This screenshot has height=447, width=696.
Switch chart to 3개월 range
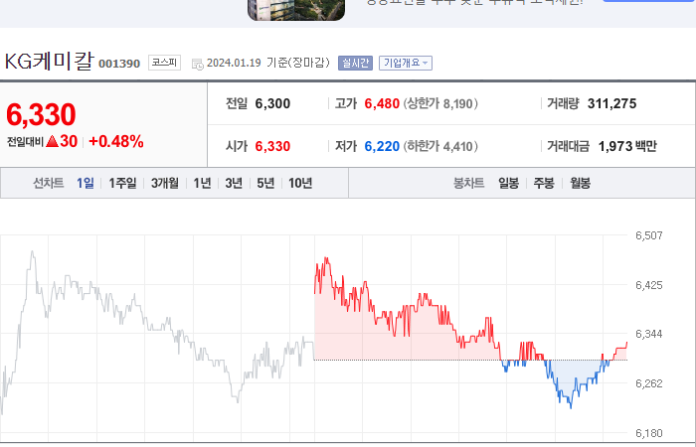click(x=165, y=183)
